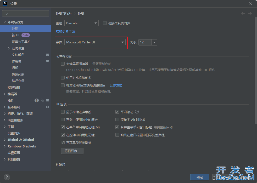
Task: Toggle 与操作系统同步 checkbox
Action: pos(105,23)
